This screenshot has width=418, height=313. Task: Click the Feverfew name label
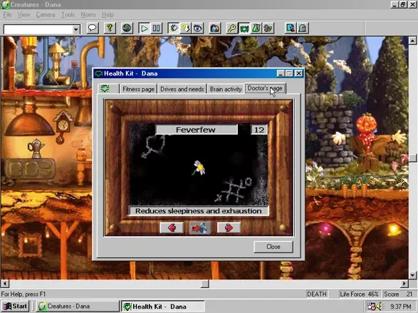[196, 129]
